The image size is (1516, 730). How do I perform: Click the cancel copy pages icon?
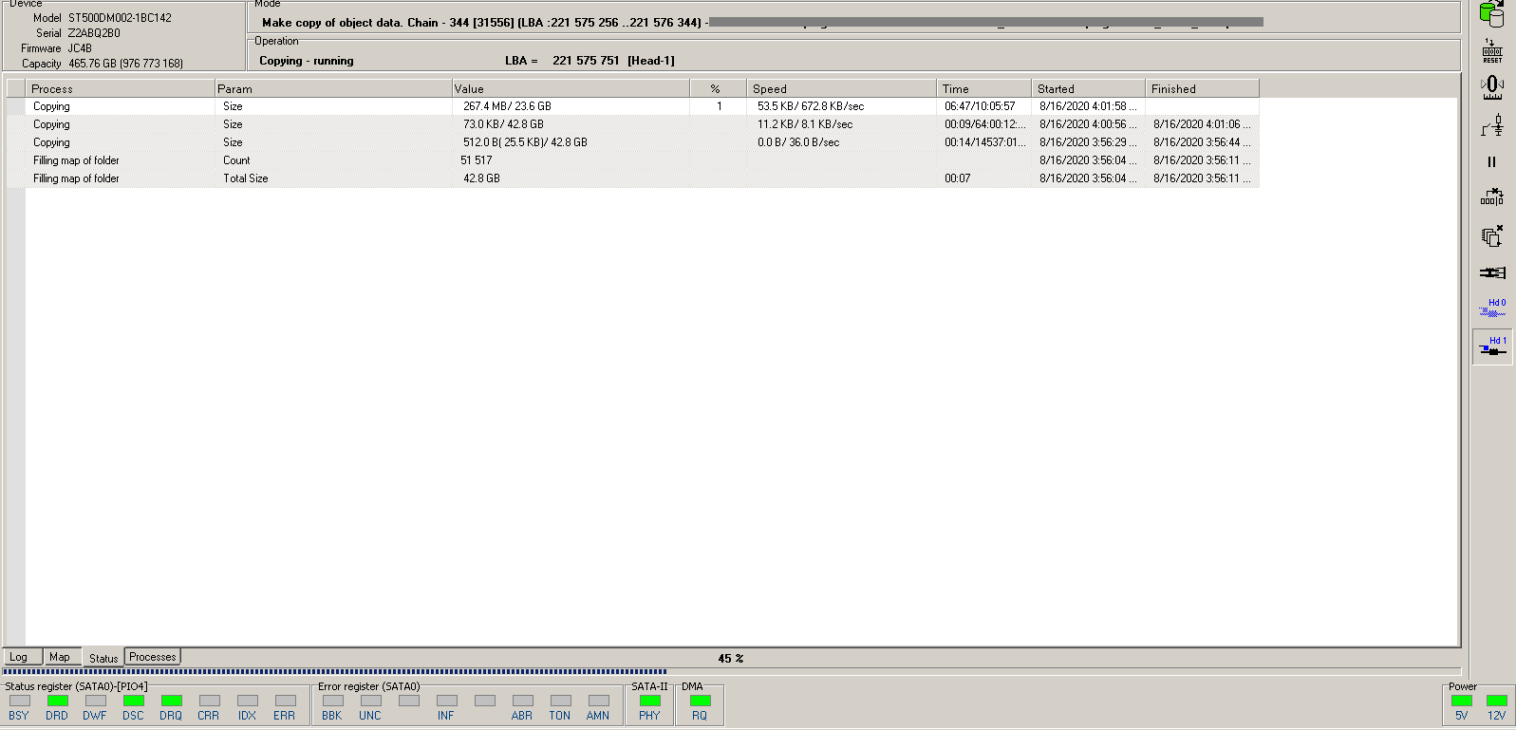[1492, 235]
